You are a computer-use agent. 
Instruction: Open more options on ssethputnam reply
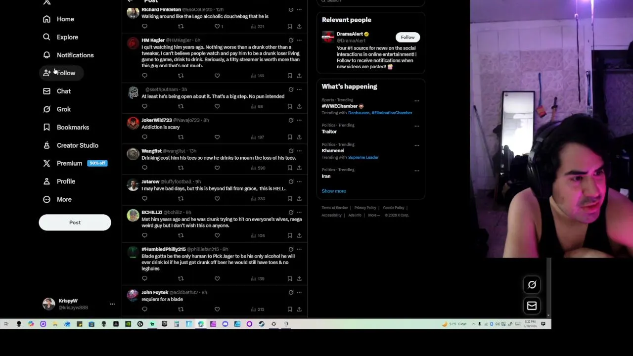tap(299, 89)
